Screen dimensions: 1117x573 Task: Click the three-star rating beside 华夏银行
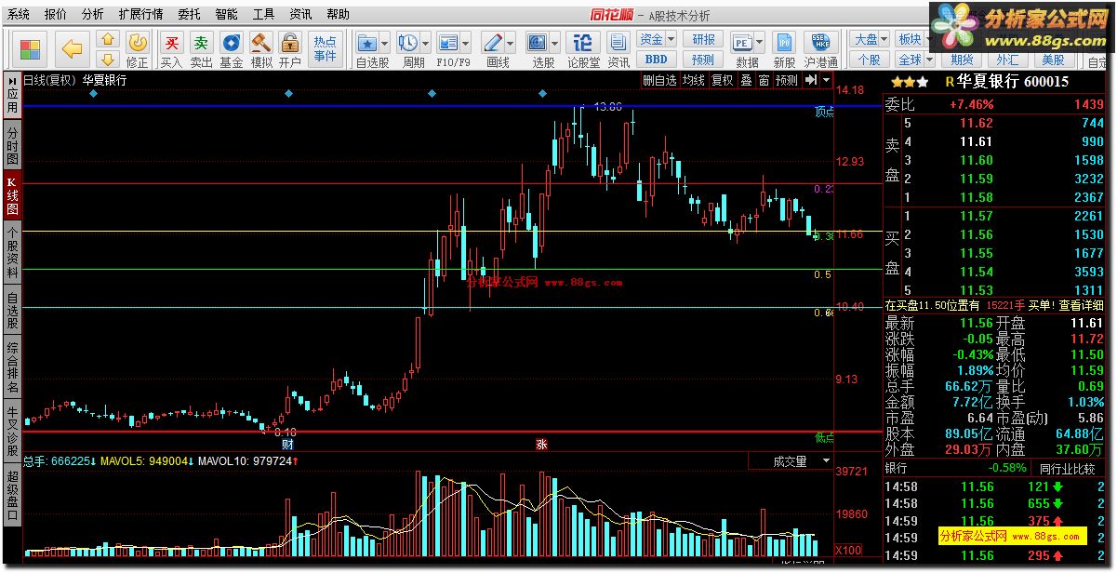909,82
